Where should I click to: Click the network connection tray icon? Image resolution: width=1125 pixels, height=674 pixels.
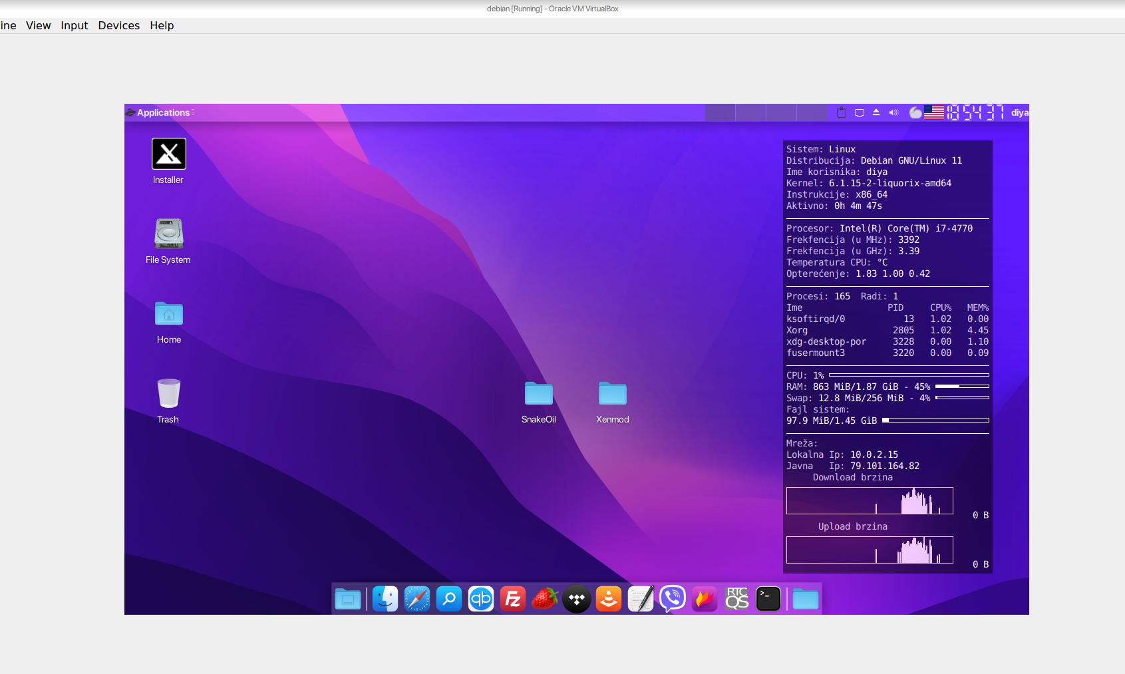click(860, 112)
